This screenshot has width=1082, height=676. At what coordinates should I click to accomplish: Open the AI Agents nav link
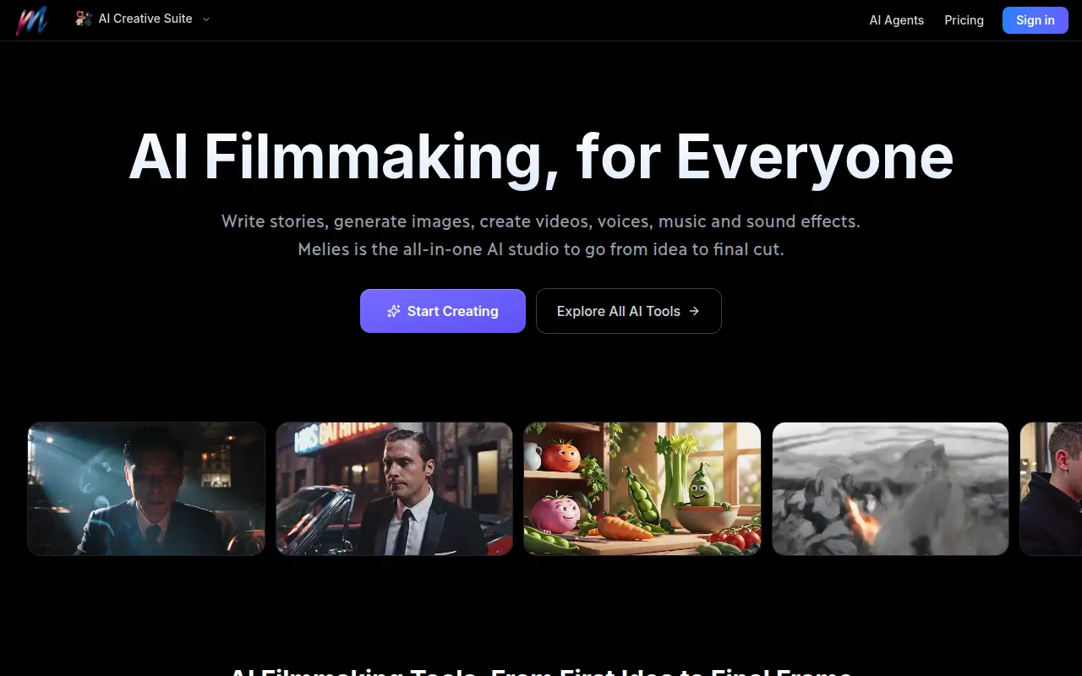896,20
